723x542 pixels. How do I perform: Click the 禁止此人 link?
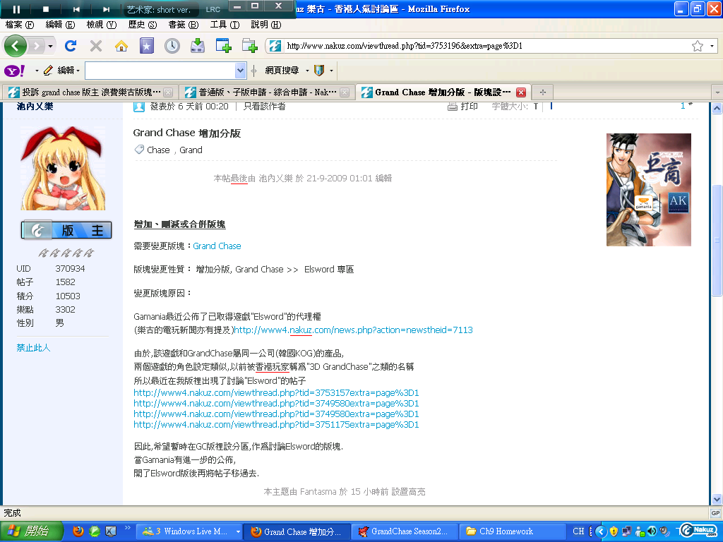coord(33,347)
